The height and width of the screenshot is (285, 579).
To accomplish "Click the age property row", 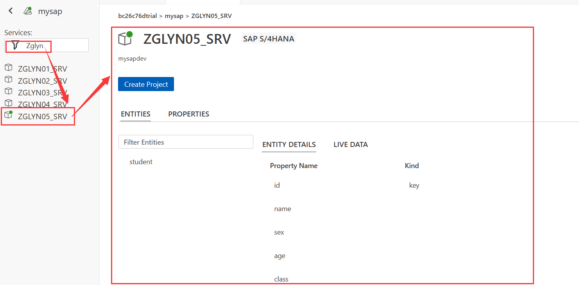I will 280,256.
